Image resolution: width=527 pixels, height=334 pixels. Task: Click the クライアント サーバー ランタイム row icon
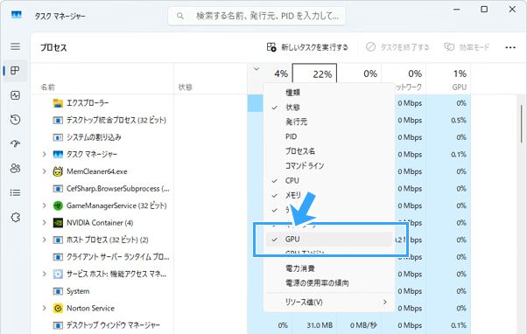point(58,257)
